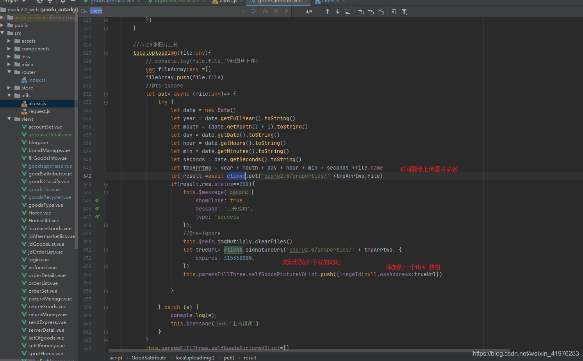Screen dimensions: 583x361
Task: Expand the public folder
Action: pos(2,25)
